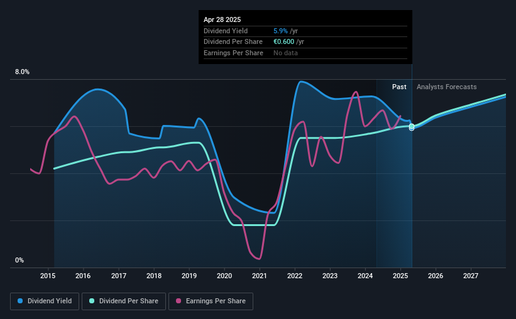Select the 2015 label on the x-axis
Viewport: 516px width, 319px height.
(x=48, y=276)
